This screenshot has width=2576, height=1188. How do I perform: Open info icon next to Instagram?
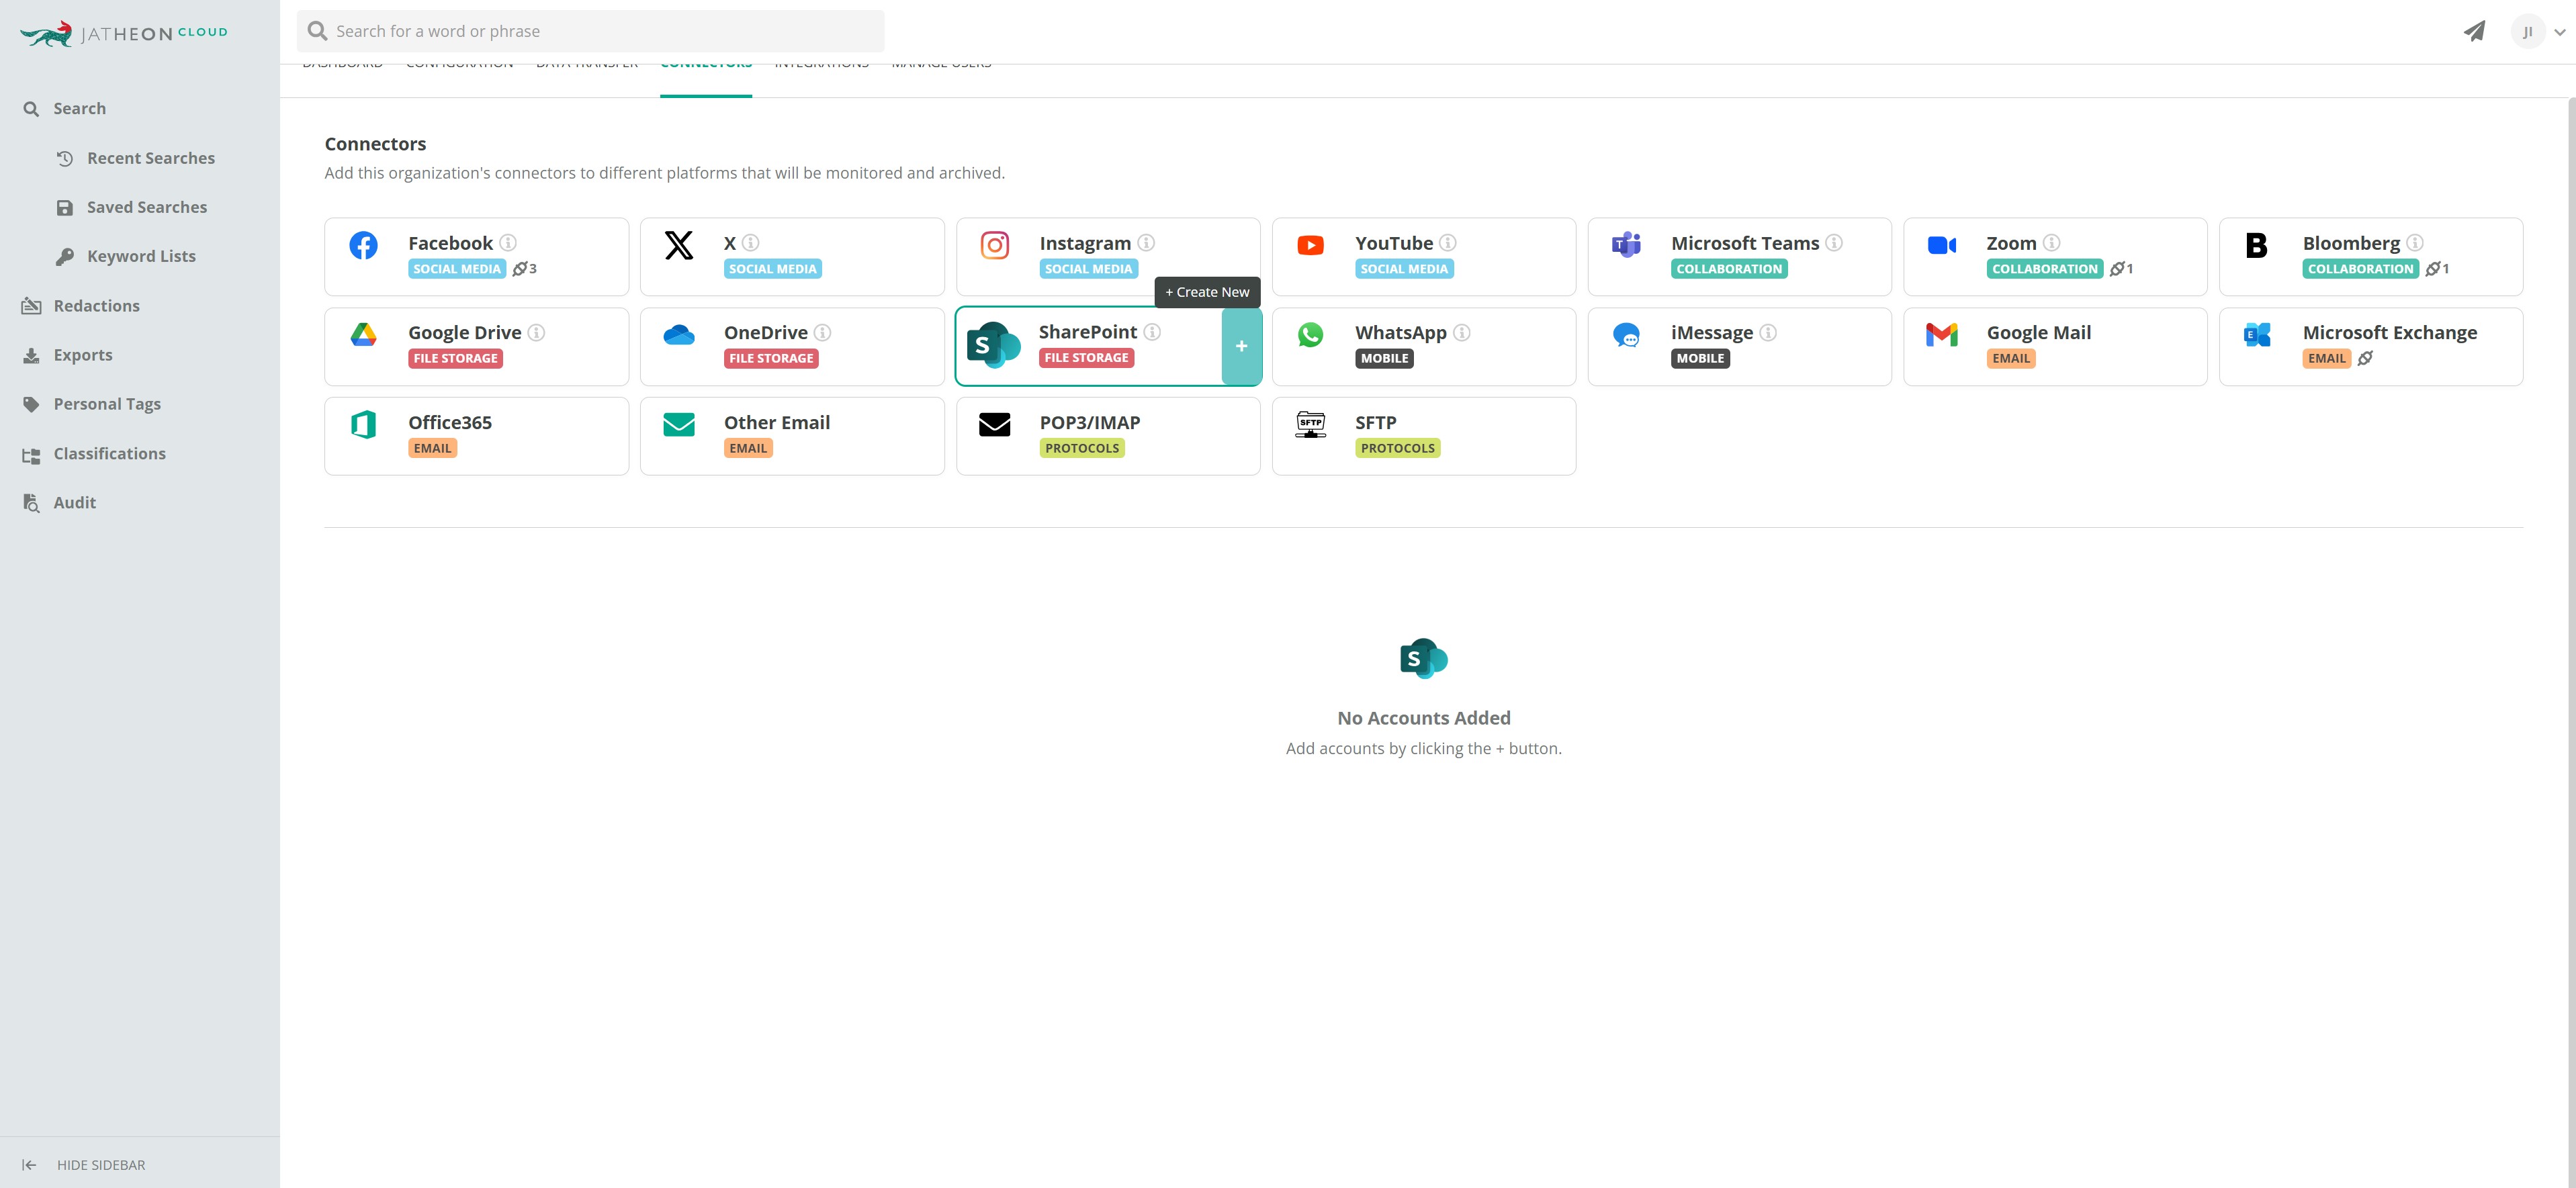click(1147, 243)
